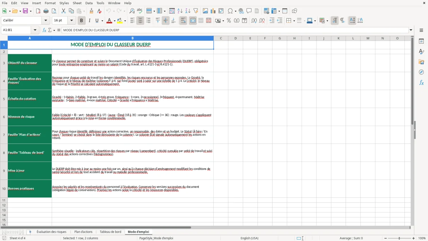
Task: Open sidebar Styles panel icon
Action: click(x=421, y=51)
